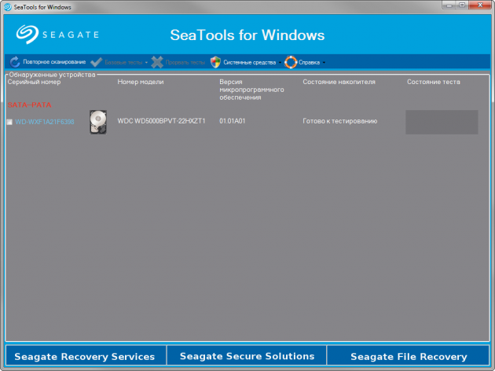Click Версия микропрограммного обеспечения header
This screenshot has width=495, height=371.
[251, 90]
